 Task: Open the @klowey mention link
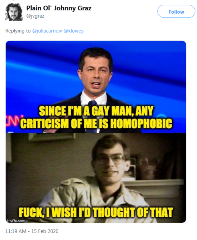[74, 31]
